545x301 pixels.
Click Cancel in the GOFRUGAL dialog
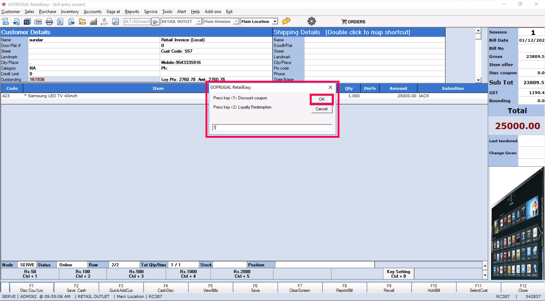coord(321,109)
